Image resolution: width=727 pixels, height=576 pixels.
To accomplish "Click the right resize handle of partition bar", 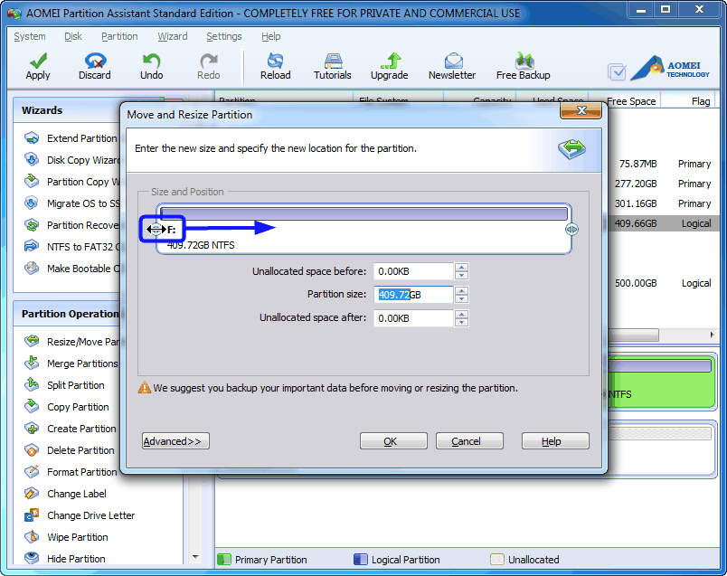I will coord(571,229).
